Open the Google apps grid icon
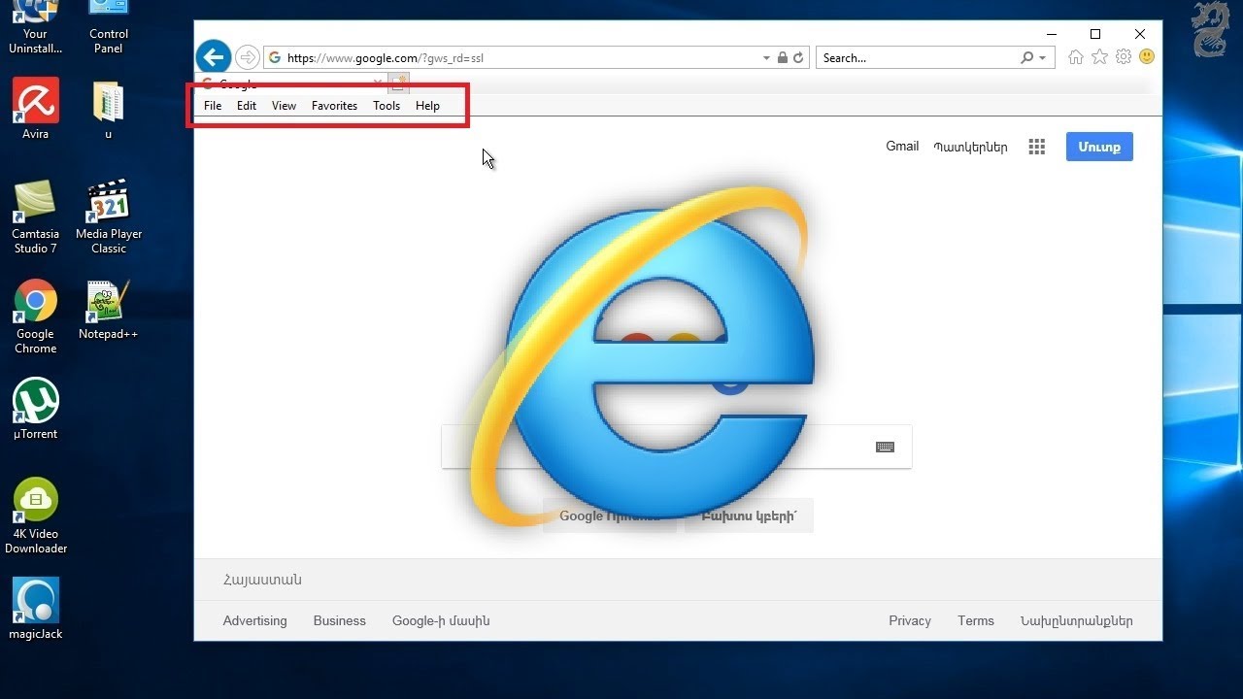Viewport: 1243px width, 699px height. point(1037,147)
